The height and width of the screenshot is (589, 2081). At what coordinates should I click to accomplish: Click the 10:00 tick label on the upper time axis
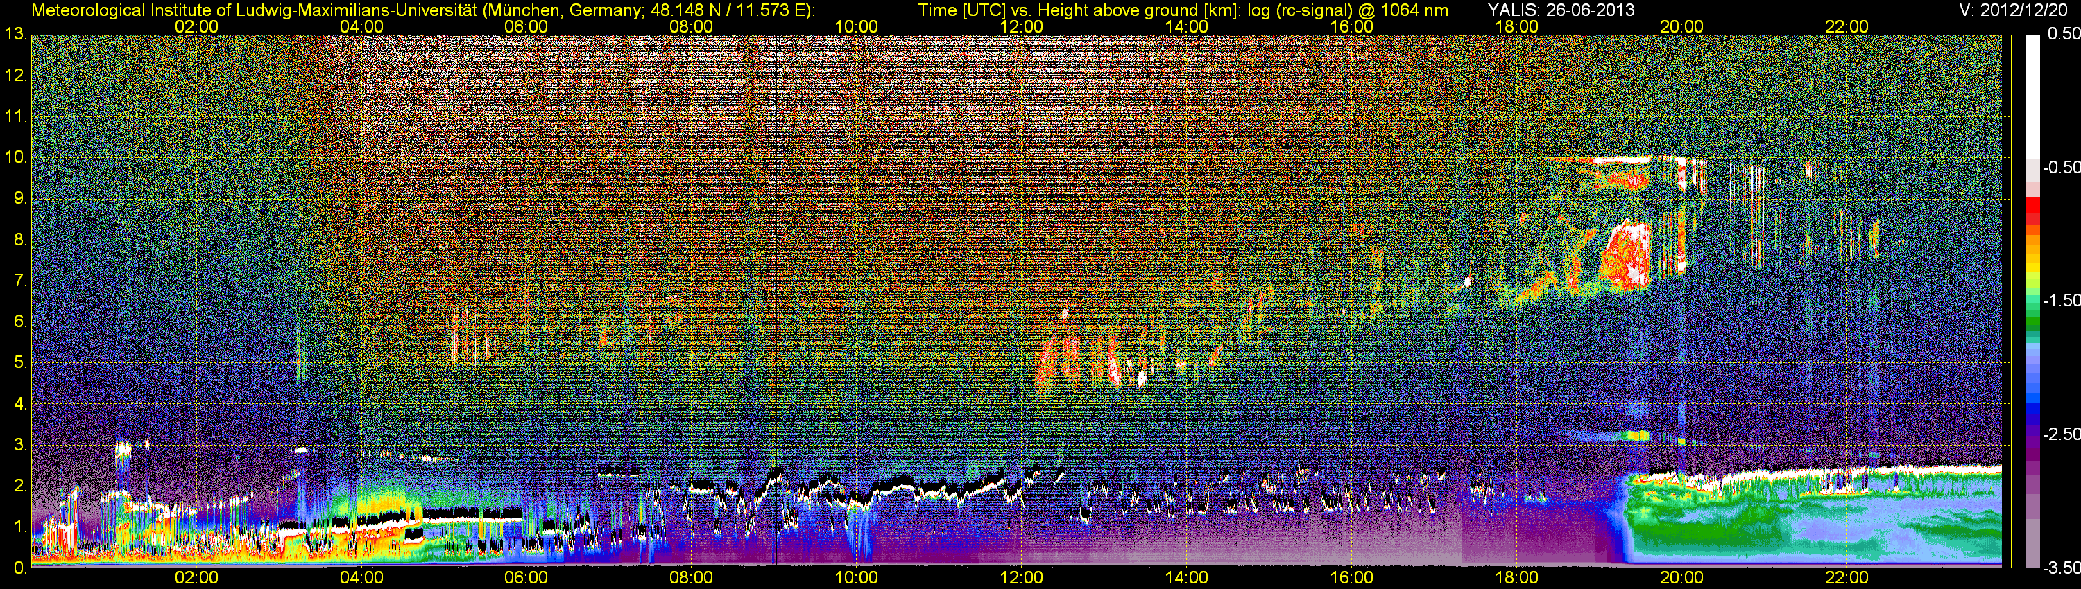(856, 26)
